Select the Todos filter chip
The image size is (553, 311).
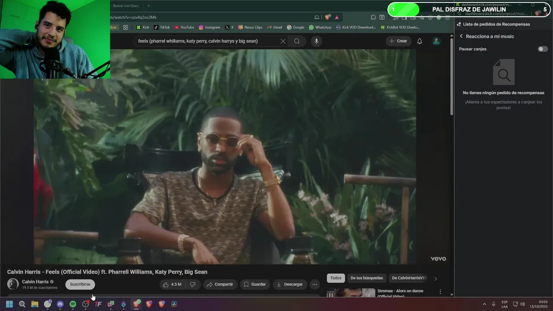tap(336, 278)
